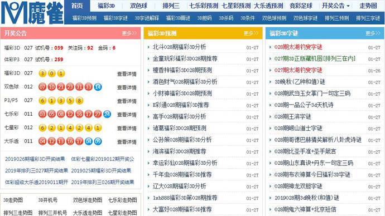This screenshot has height=216, width=385.
Task: View 查看详情 for P3/P5 027 draw
Action: pyautogui.click(x=127, y=101)
